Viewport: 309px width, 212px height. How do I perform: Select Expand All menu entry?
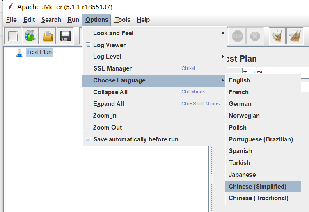[x=154, y=104]
